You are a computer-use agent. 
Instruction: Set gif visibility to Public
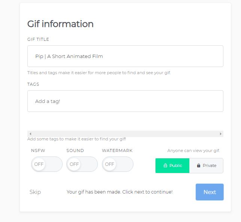tap(172, 165)
